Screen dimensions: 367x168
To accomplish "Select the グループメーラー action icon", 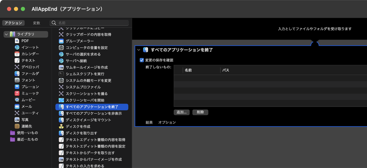I will (61, 41).
